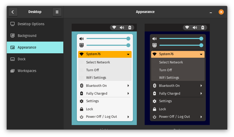This screenshot has width=234, height=137.
Task: Expand the System76 dropdown in light preview
Action: pos(128,54)
